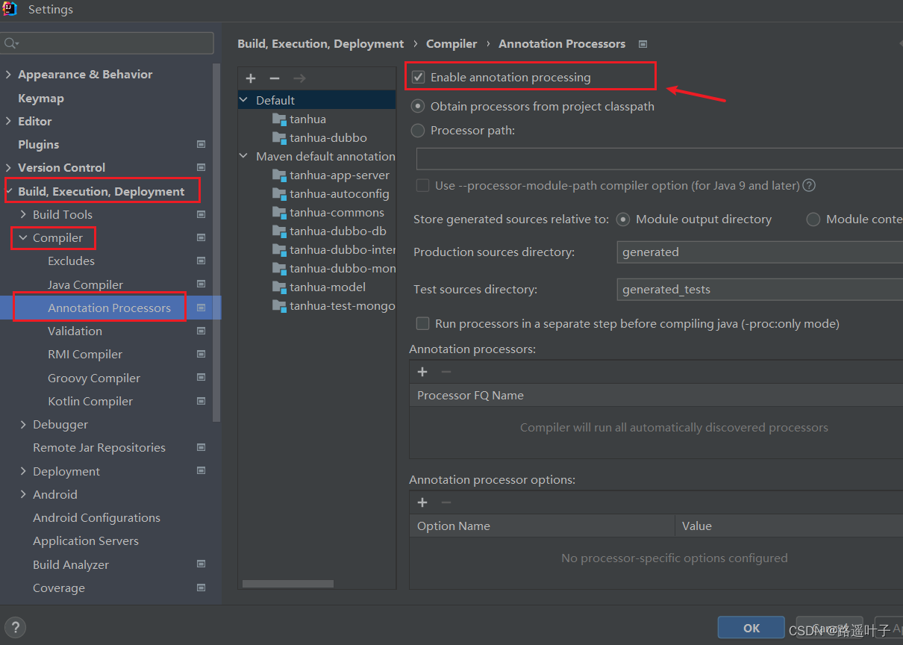Click the add profile plus icon
Screen dimensions: 903x645
point(251,78)
